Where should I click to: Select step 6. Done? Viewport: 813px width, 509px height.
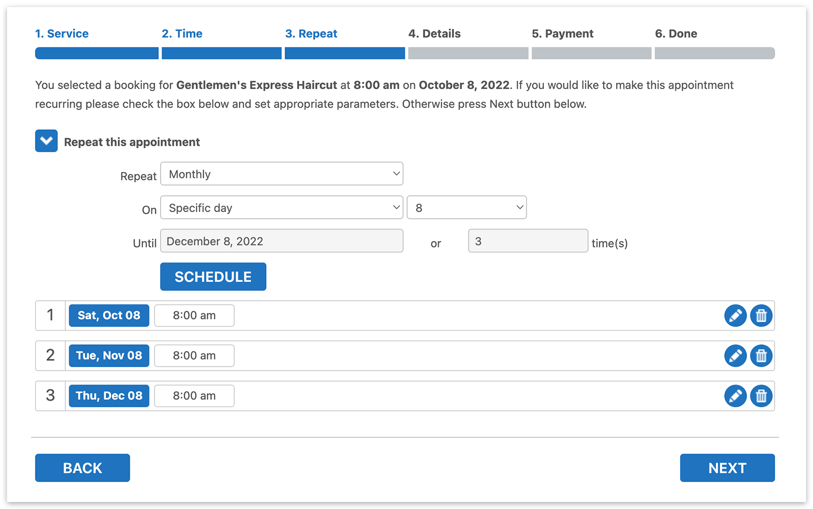pyautogui.click(x=676, y=33)
